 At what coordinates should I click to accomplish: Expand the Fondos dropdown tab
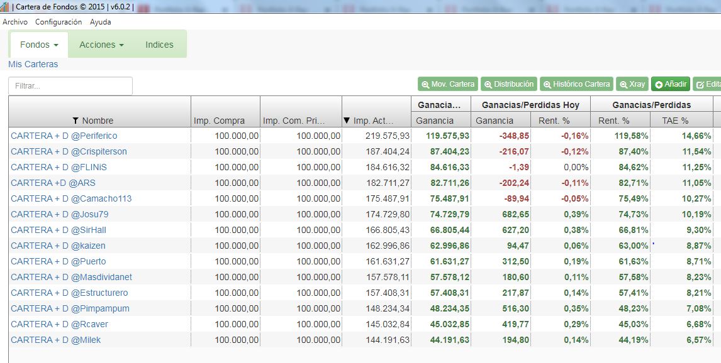tap(39, 45)
